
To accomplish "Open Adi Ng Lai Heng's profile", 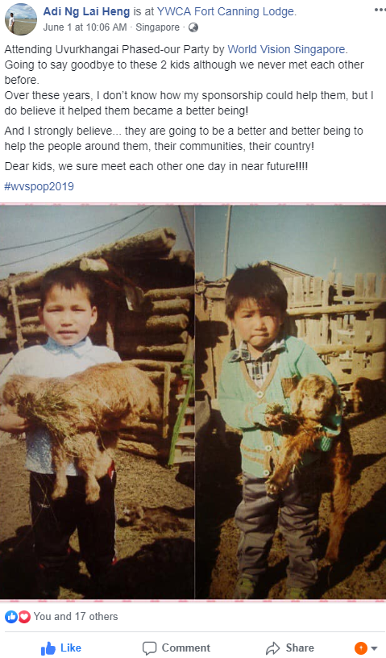I will click(x=86, y=12).
